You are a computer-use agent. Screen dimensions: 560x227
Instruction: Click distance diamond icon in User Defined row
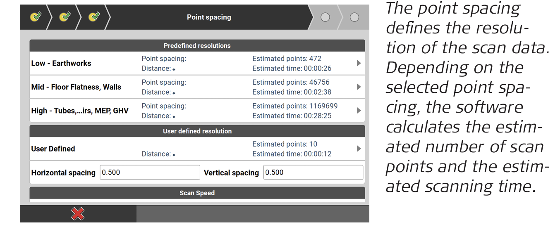(174, 155)
